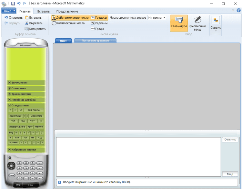Click the x squared key
The image size is (242, 189).
[28, 132]
